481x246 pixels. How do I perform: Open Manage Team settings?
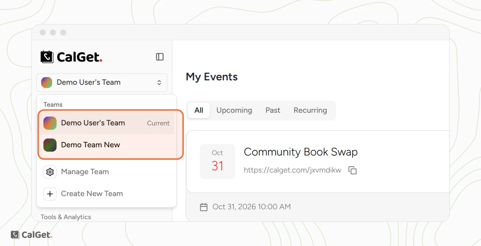pyautogui.click(x=107, y=172)
